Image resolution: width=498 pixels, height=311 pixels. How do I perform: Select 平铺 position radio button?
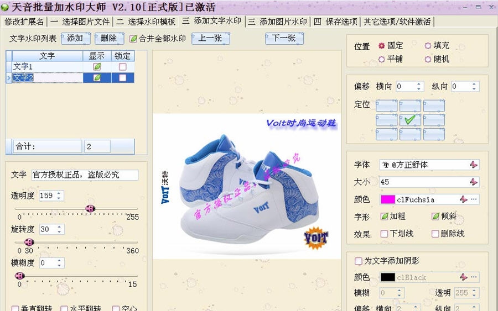coord(381,59)
